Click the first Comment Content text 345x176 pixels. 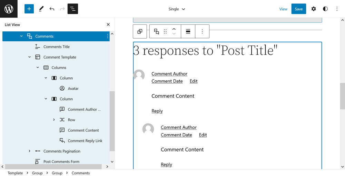[x=173, y=96]
